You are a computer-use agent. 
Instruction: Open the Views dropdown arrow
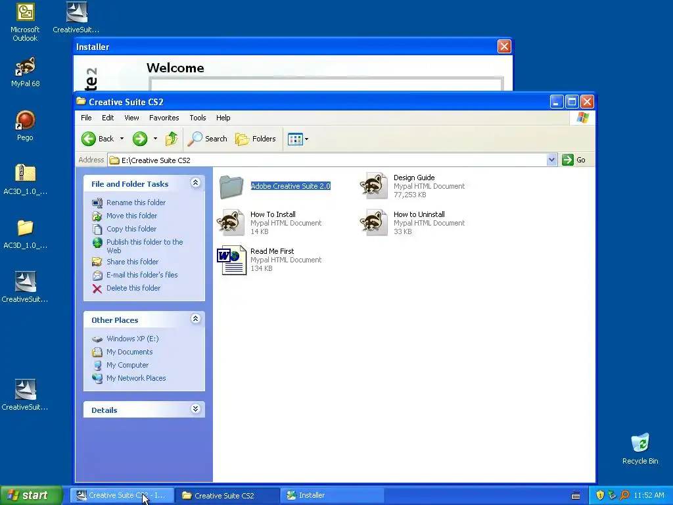[306, 139]
